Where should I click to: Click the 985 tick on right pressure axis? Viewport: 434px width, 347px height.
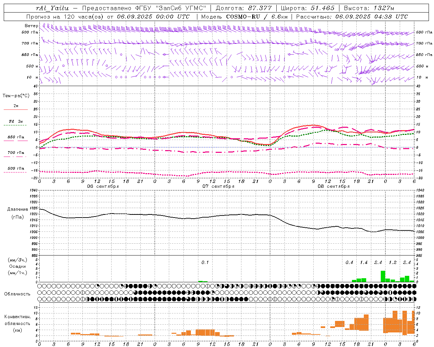tap(420, 256)
